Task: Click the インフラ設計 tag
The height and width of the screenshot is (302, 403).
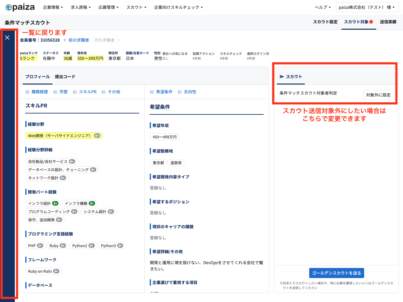Action: tap(43, 203)
